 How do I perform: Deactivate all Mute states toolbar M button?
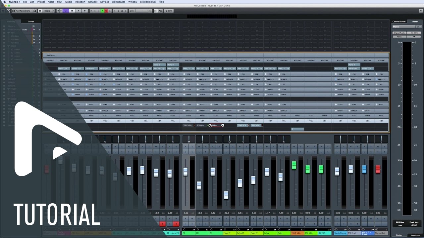(91, 11)
